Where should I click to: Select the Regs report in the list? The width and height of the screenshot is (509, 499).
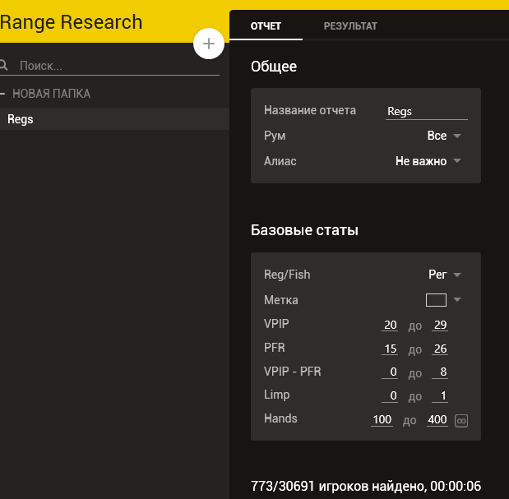click(x=21, y=119)
